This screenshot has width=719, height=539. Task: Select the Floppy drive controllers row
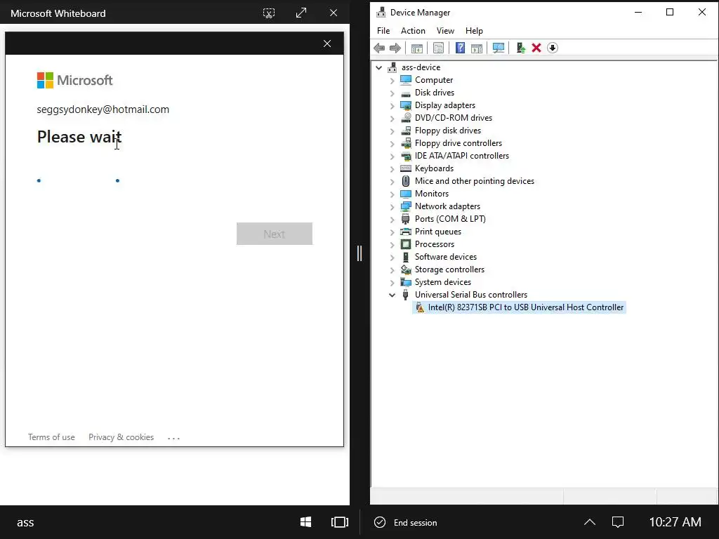(459, 143)
